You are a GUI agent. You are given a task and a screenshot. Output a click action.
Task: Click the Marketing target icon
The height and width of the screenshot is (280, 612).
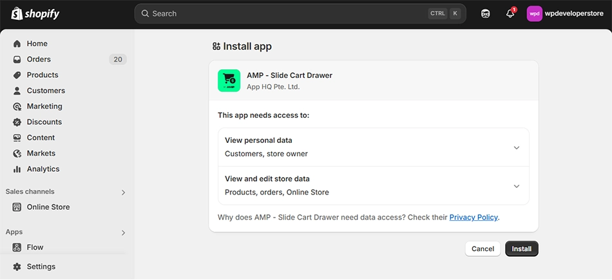pos(17,106)
